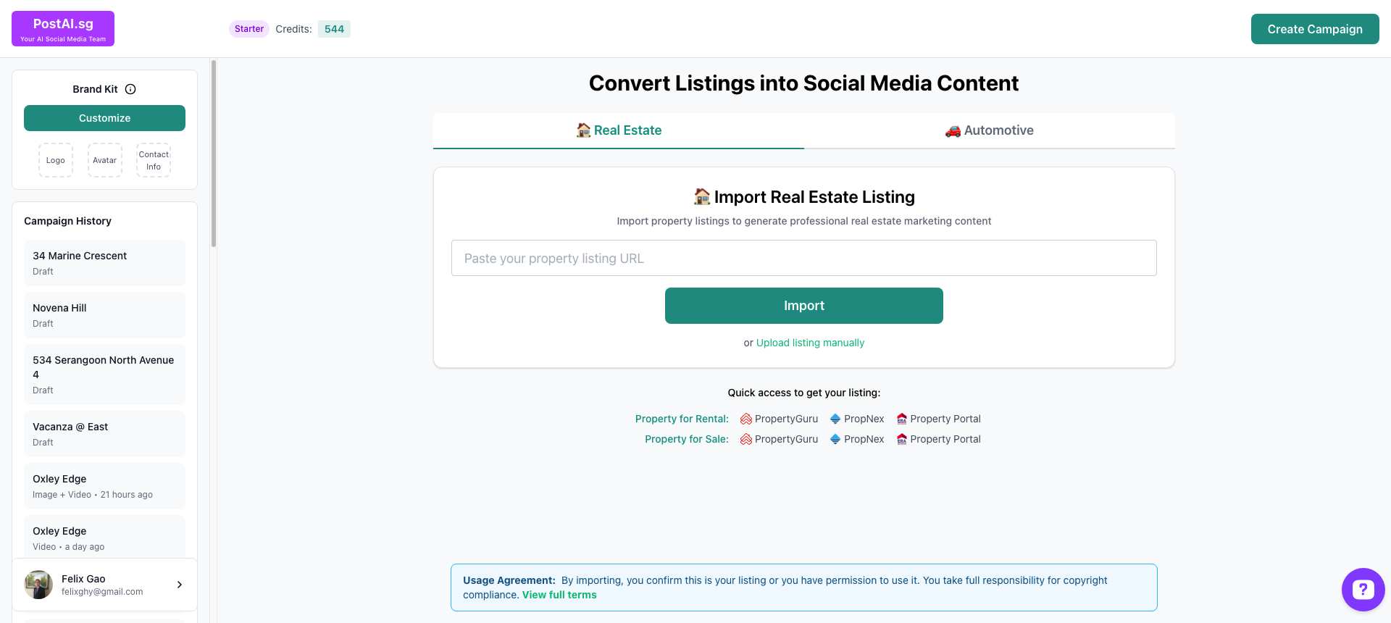Click the Avatar placeholder in Brand Kit
The width and height of the screenshot is (1391, 623).
coord(105,160)
